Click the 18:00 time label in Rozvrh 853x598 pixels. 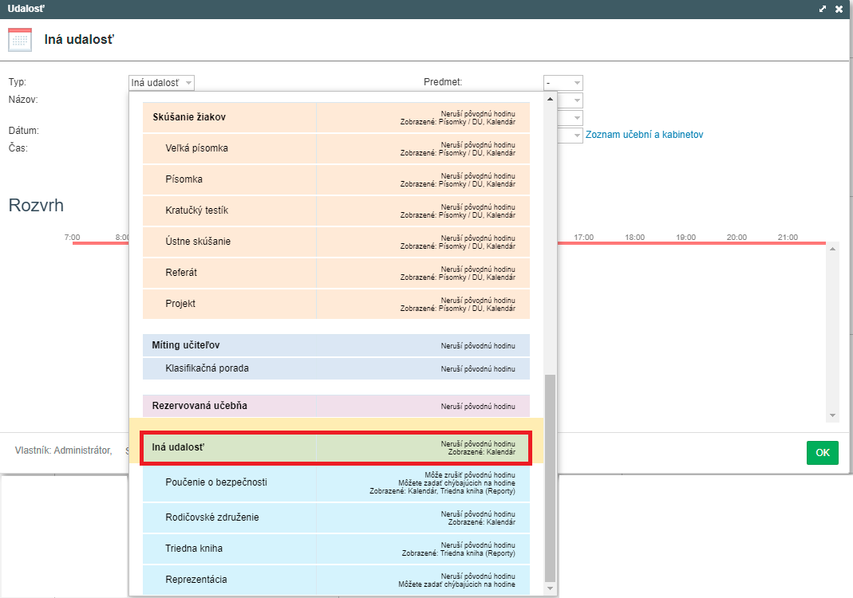coord(635,238)
